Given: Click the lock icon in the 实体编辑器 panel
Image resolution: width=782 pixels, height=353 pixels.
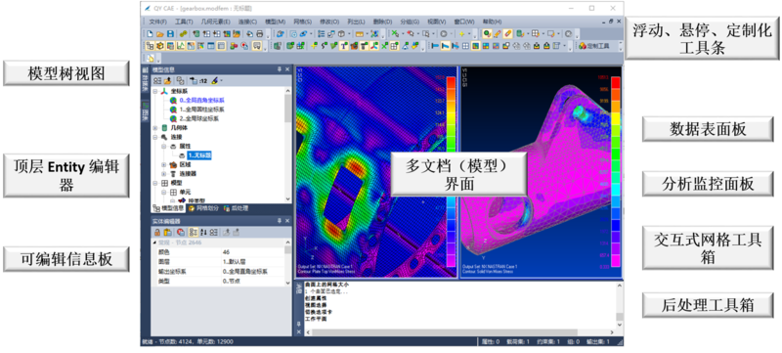Looking at the screenshot, I should coord(156,232).
